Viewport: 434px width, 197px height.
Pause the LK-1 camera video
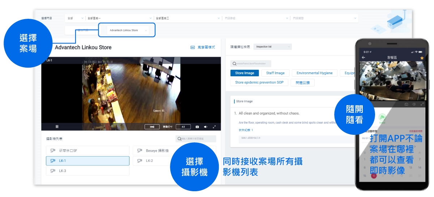point(57,127)
